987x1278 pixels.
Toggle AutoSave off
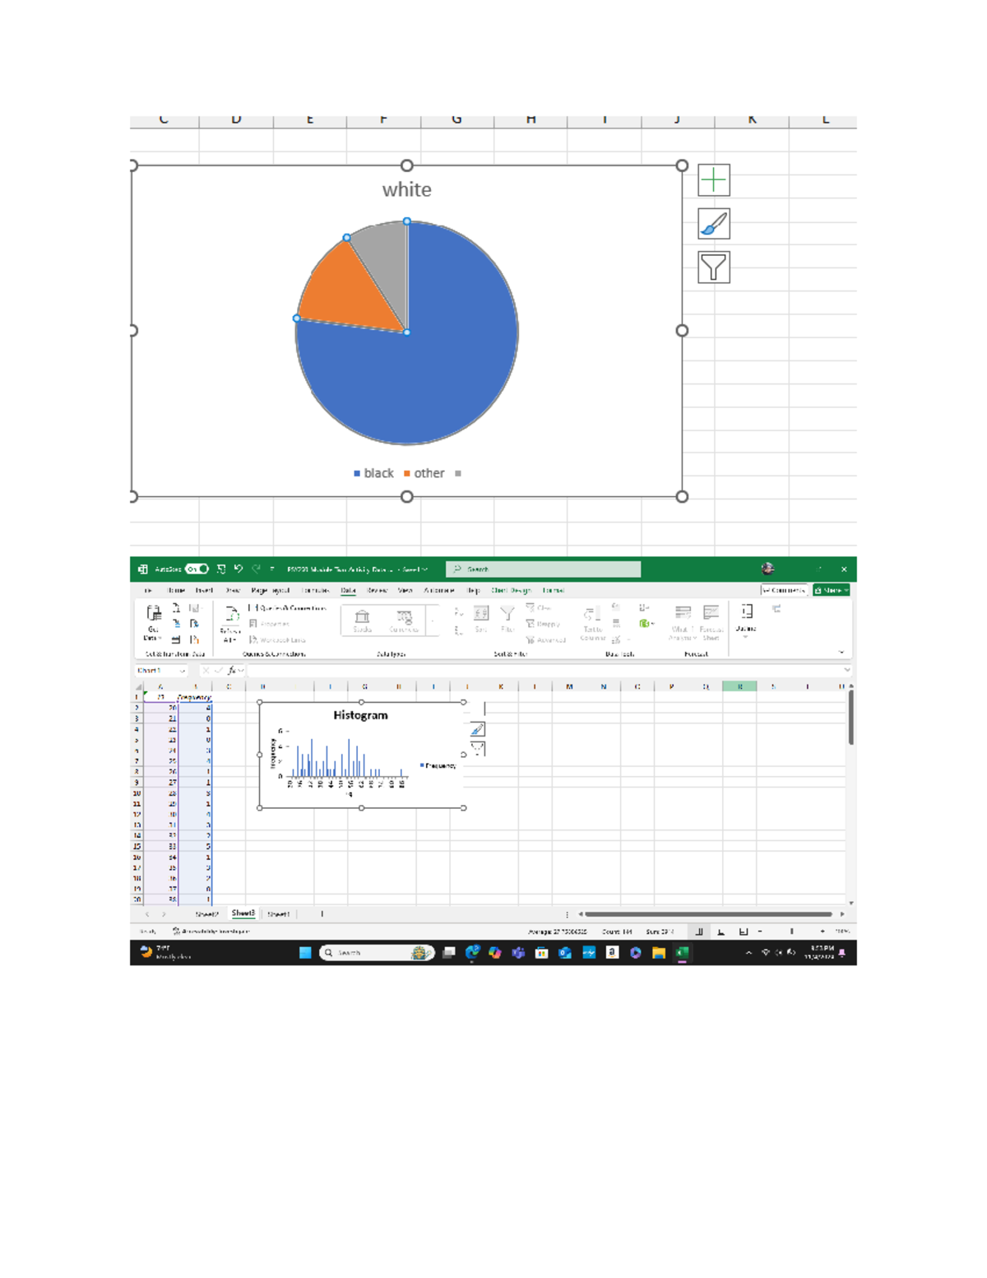tap(195, 569)
